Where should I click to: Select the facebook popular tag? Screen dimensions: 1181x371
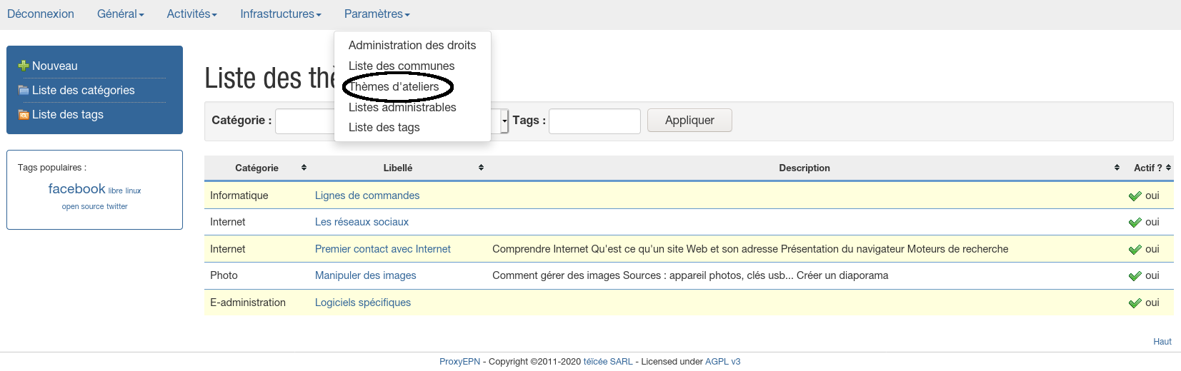[76, 189]
